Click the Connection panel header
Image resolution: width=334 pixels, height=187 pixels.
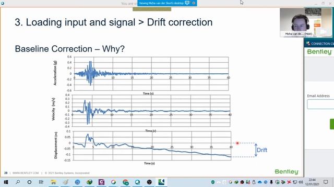click(x=319, y=44)
